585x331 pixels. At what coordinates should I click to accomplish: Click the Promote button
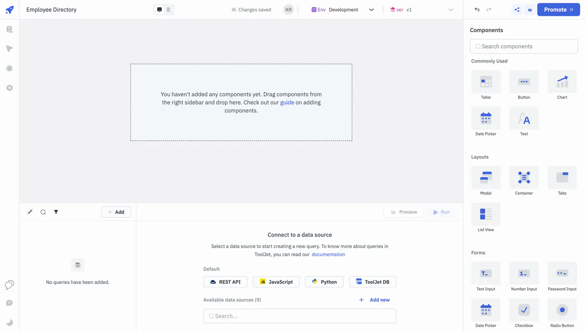tap(558, 10)
